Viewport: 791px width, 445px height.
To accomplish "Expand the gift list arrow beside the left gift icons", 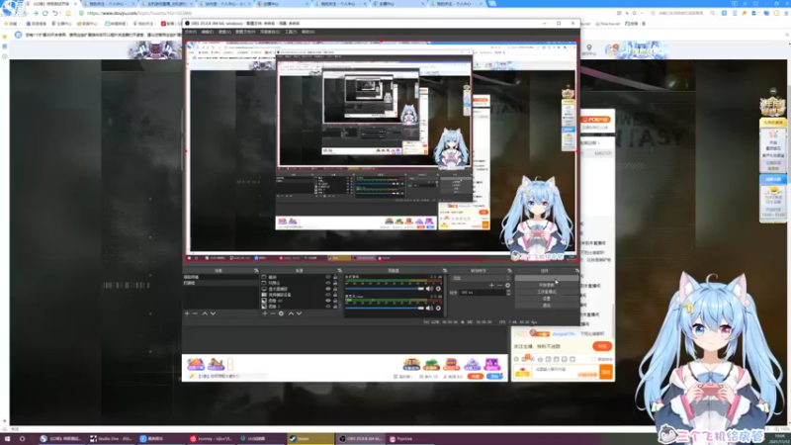I will pyautogui.click(x=230, y=364).
